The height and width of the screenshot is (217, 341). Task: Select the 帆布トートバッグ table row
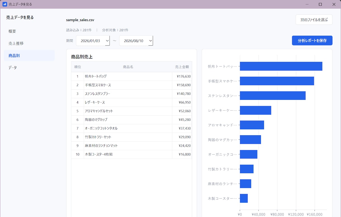point(132,76)
